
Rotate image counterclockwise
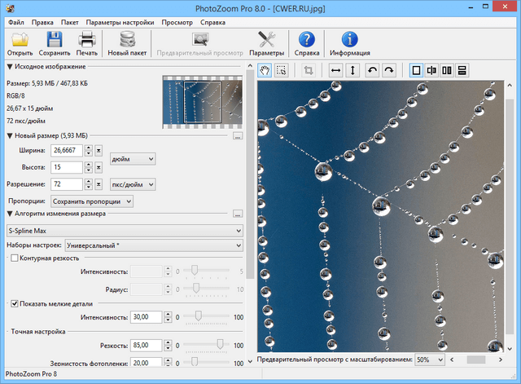[372, 71]
